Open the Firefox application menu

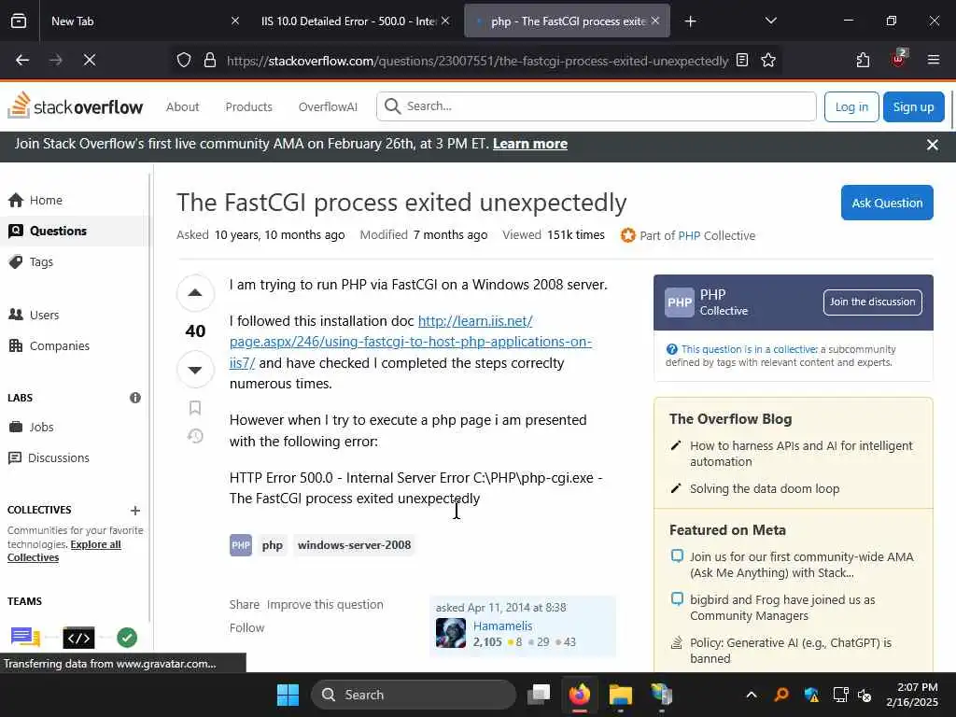934,60
